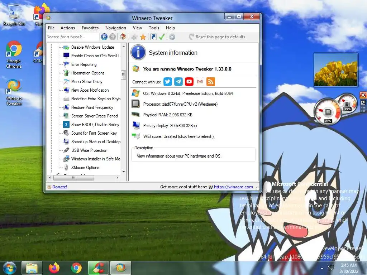Select Redefine Extra Keys on Keyboard
The width and height of the screenshot is (367, 275).
pyautogui.click(x=96, y=99)
